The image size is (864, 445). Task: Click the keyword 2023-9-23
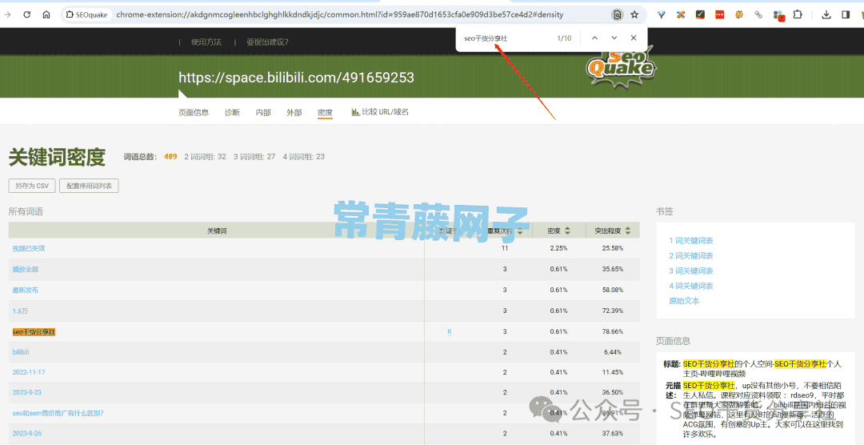(x=26, y=393)
